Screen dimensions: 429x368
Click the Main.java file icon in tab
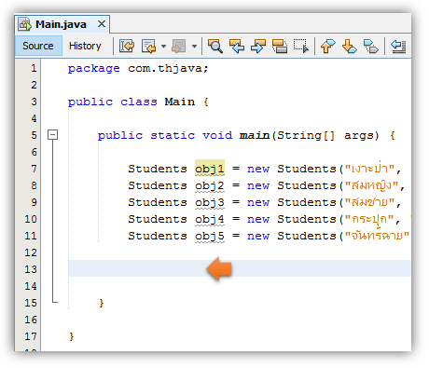click(x=24, y=24)
